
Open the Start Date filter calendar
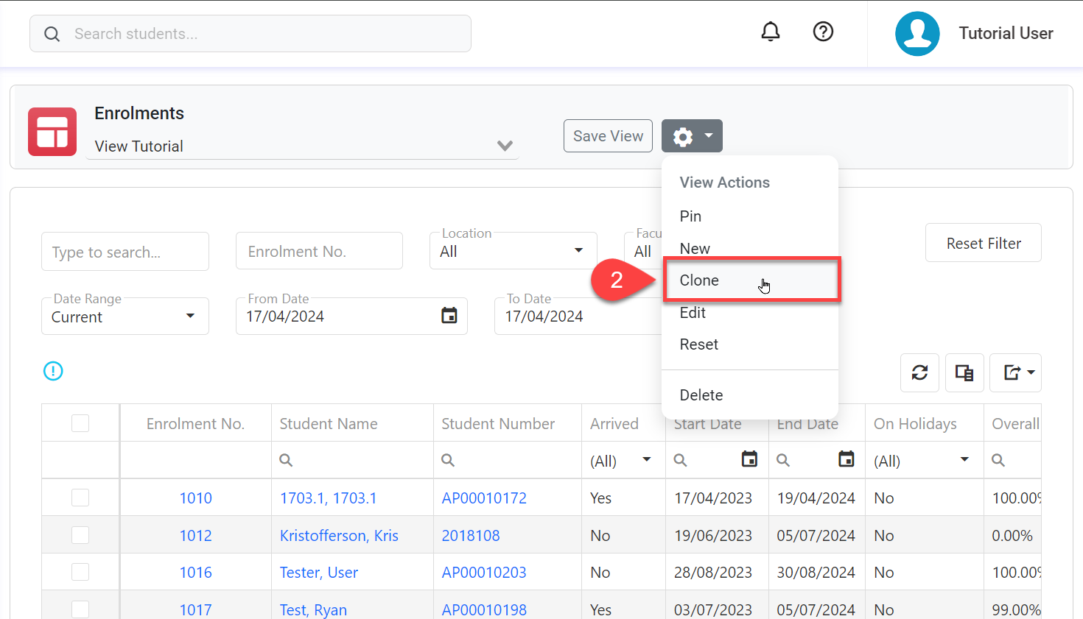749,459
